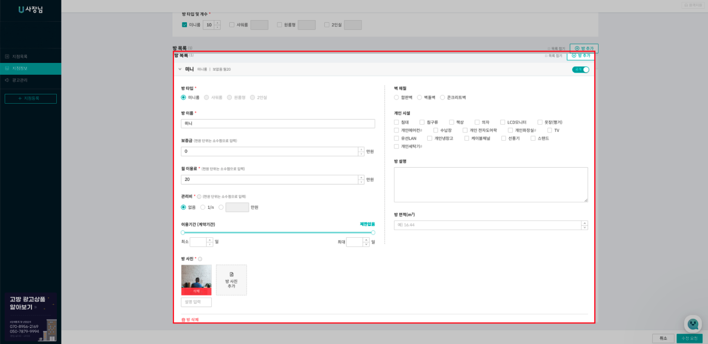This screenshot has width=708, height=344.
Task: Check the 개인냉장고 facility box
Action: 430,138
